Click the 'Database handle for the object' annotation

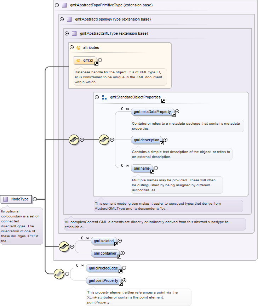120,77
